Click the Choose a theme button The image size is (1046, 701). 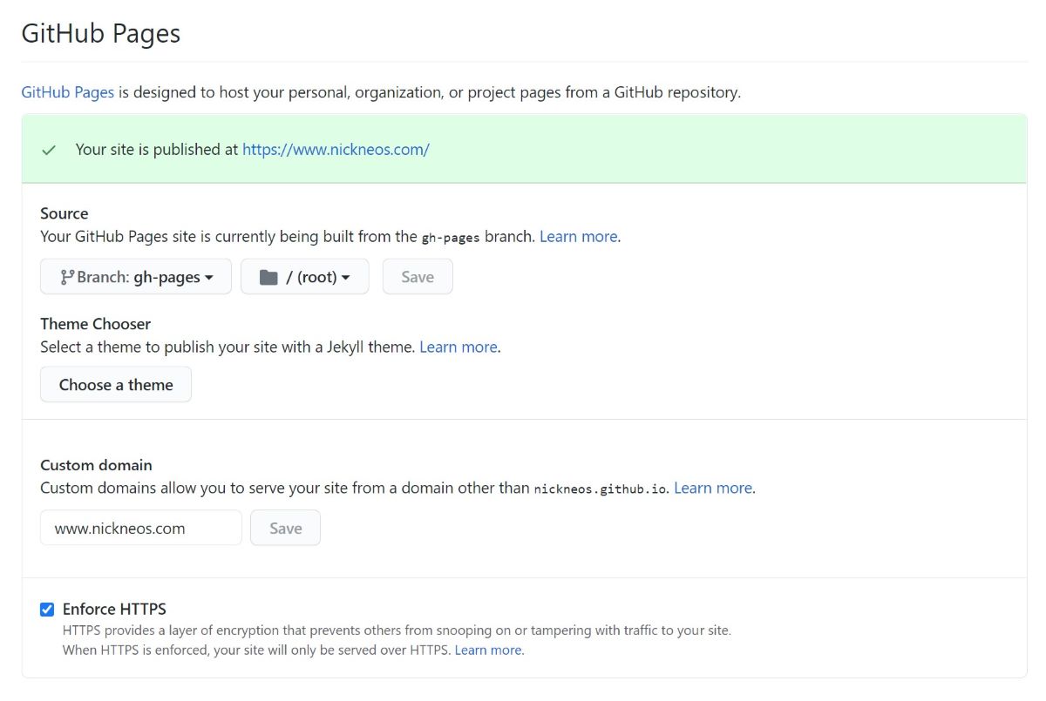pyautogui.click(x=116, y=385)
